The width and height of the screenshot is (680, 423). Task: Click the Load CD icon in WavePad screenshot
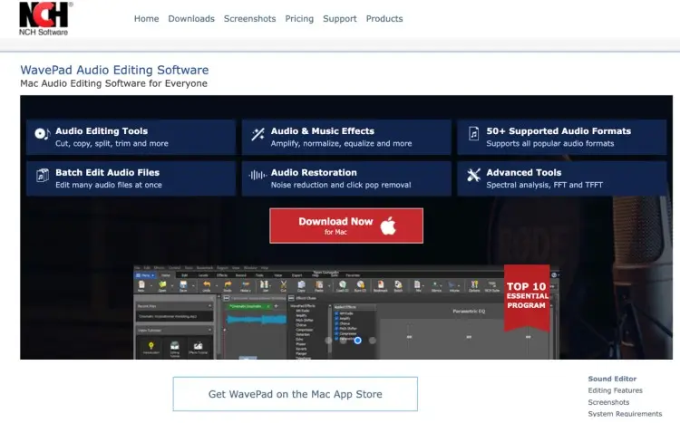pyautogui.click(x=343, y=285)
